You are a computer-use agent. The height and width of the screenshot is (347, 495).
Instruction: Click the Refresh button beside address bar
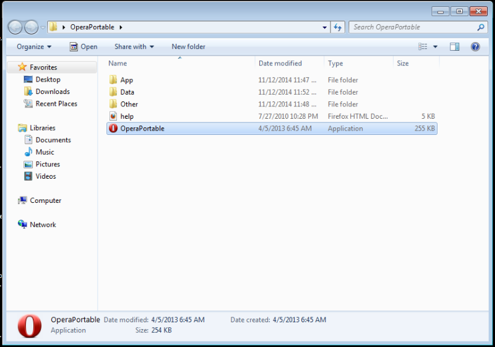click(338, 27)
